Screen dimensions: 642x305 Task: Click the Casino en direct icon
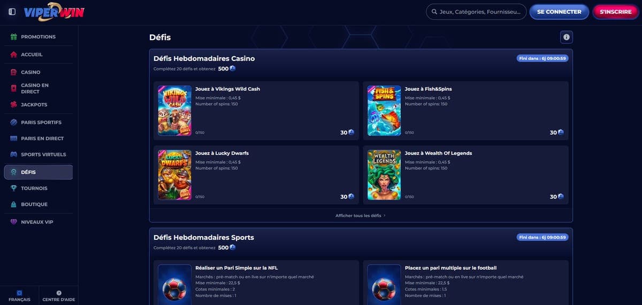14,89
